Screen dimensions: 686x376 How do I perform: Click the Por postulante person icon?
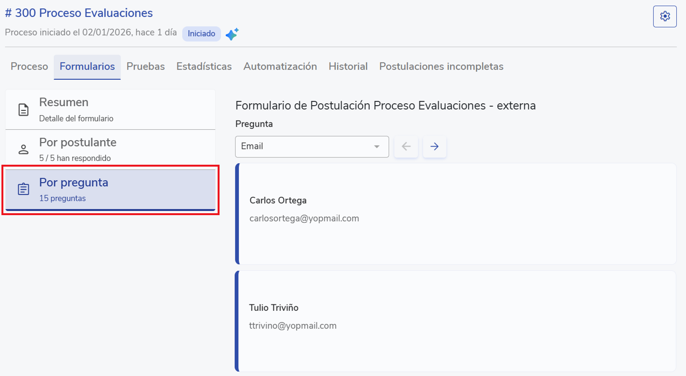coord(23,149)
